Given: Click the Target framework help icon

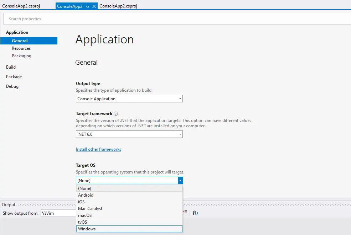Looking at the screenshot, I should tap(116, 114).
